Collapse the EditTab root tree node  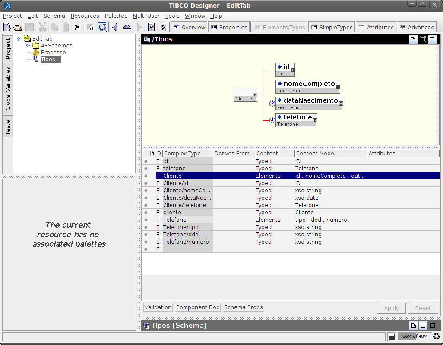coord(19,38)
